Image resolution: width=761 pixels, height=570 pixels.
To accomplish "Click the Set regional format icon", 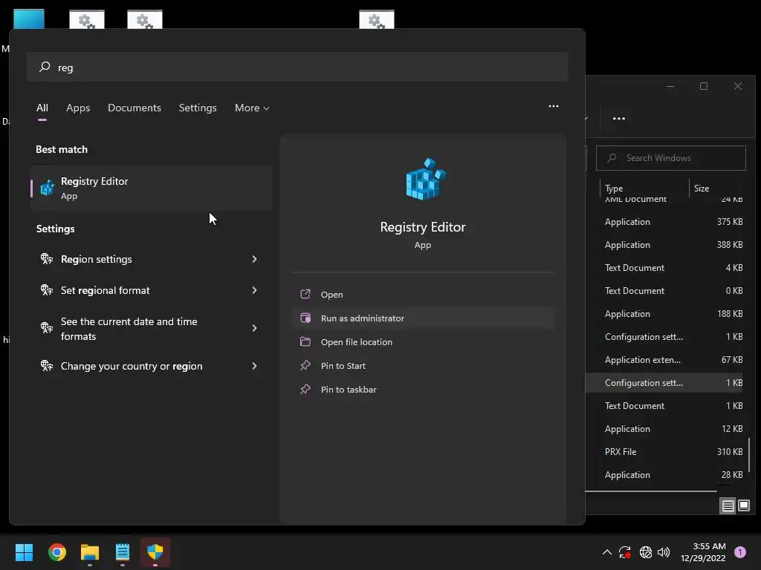I will tap(47, 290).
